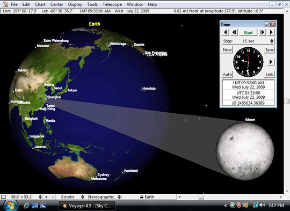This screenshot has height=211, width=290.
Task: Open the Chart menu
Action: point(40,4)
